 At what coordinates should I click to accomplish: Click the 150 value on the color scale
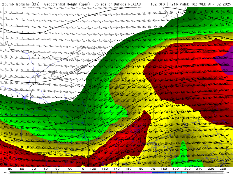pos(128,169)
